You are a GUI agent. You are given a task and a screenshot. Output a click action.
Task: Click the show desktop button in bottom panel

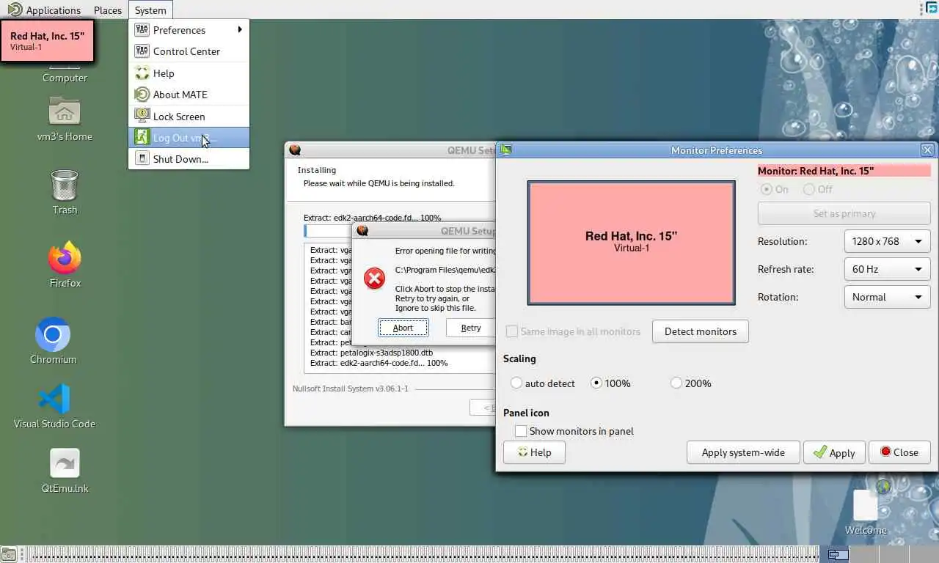(x=9, y=554)
